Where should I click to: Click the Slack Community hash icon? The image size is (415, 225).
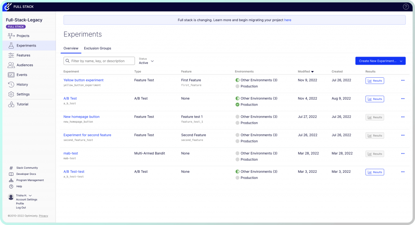(11, 168)
